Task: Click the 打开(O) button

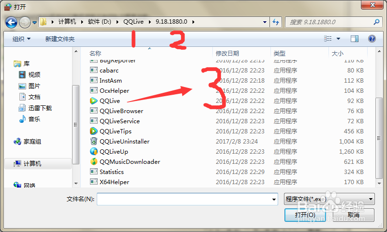Action: [x=305, y=215]
